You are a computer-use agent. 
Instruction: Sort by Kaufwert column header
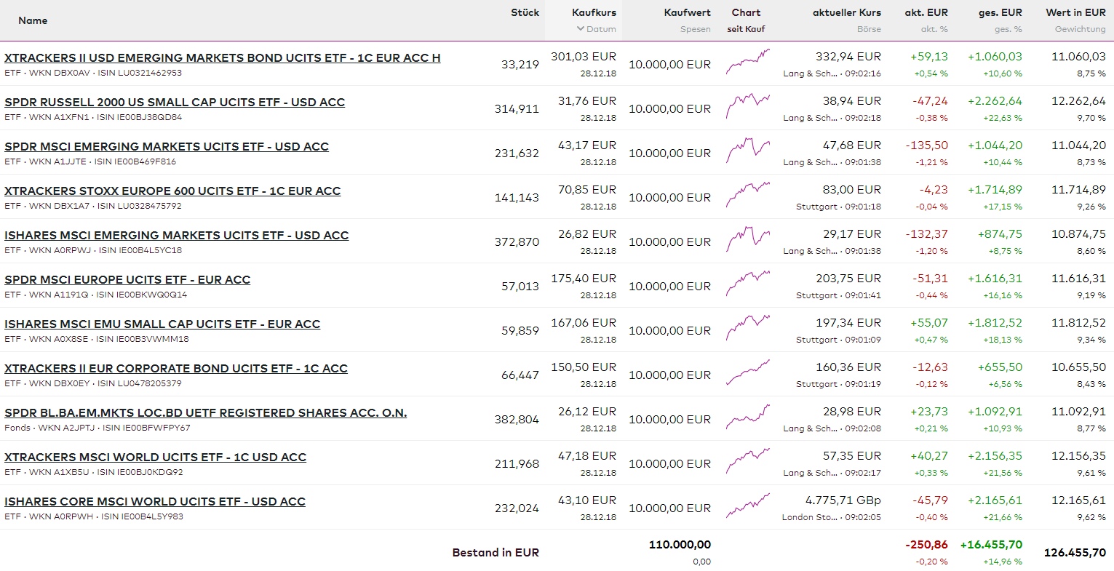pos(687,12)
